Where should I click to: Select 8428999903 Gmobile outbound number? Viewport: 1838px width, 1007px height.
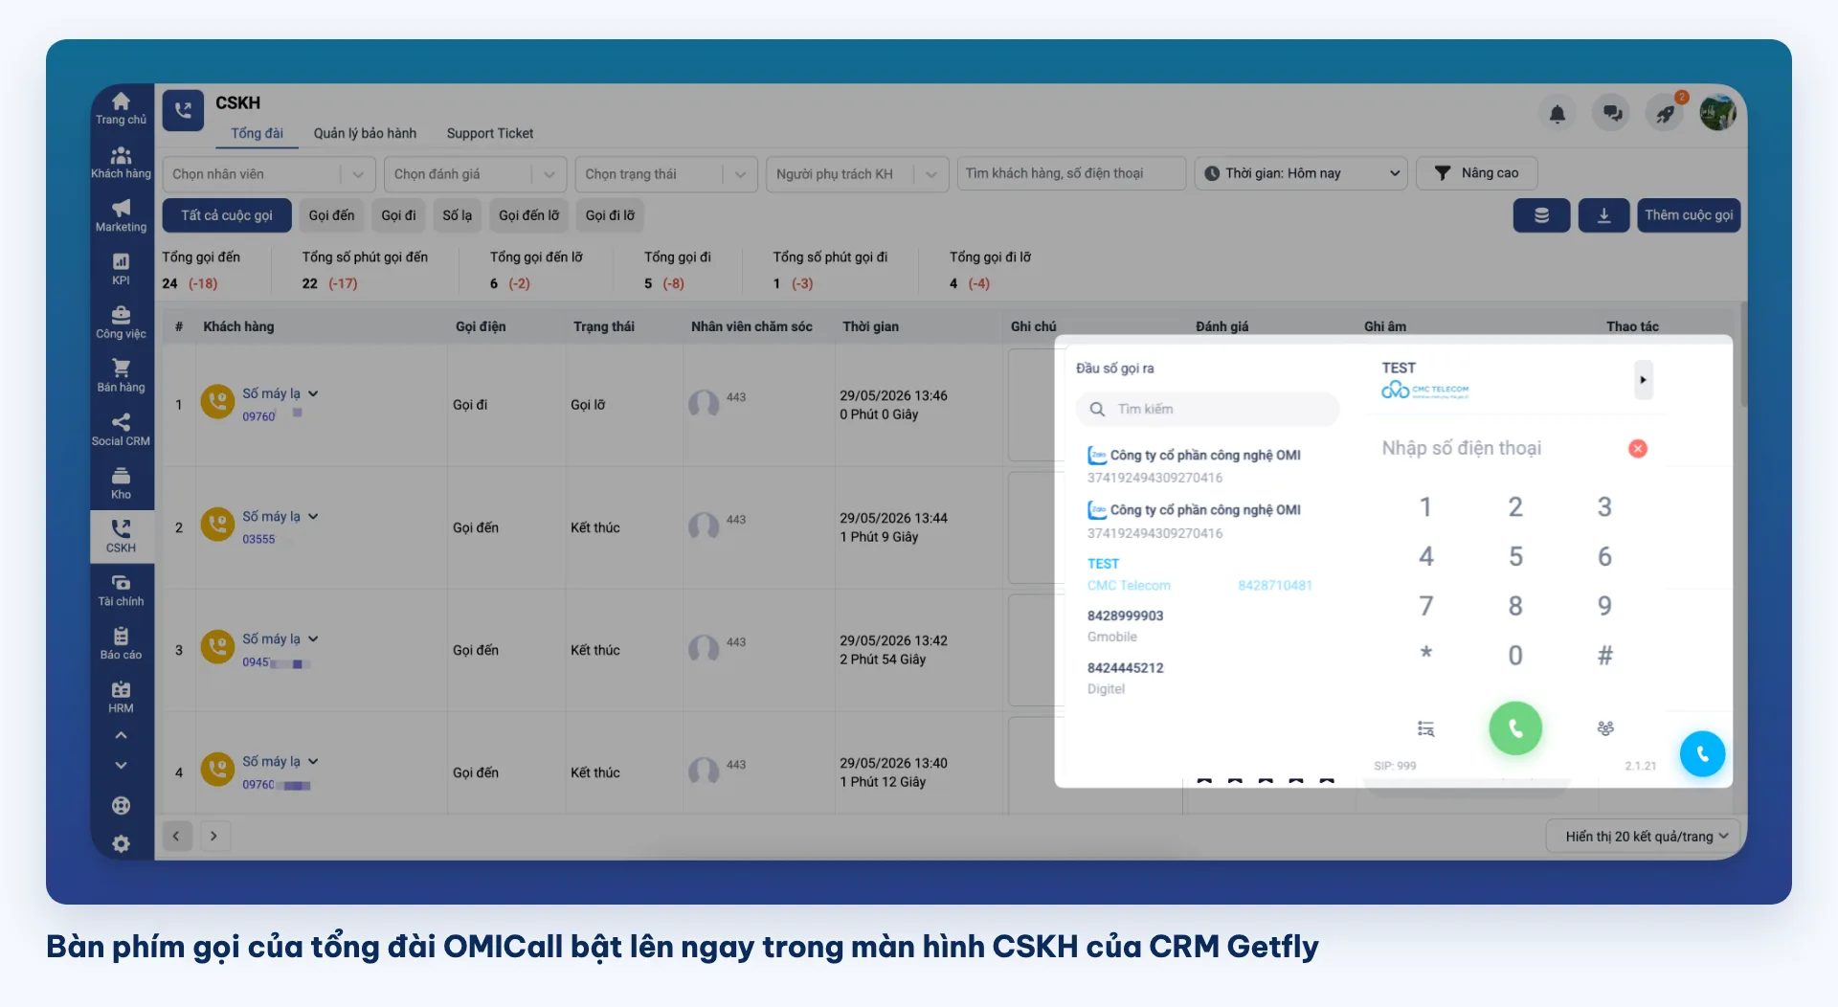coord(1206,625)
